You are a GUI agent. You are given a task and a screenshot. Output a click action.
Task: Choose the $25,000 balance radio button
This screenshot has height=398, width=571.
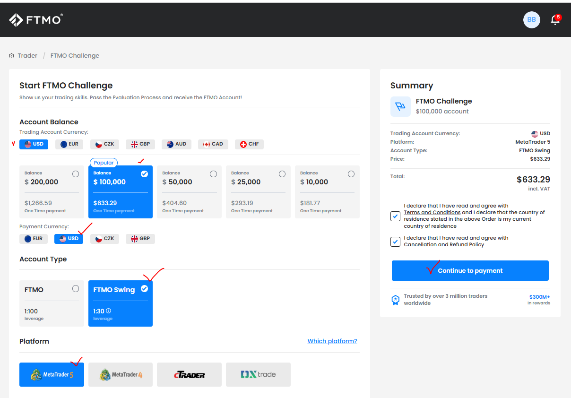(x=282, y=174)
